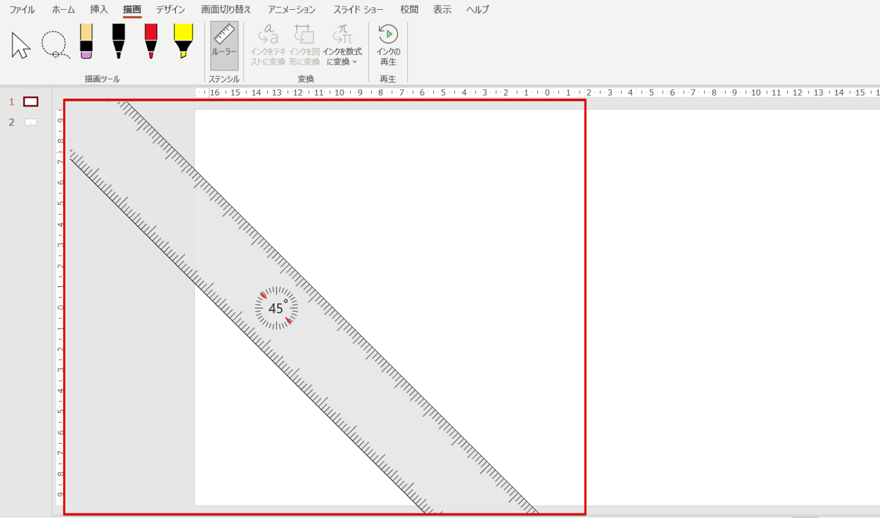Click the 45° angle indicator on ruler
The height and width of the screenshot is (518, 880).
276,308
